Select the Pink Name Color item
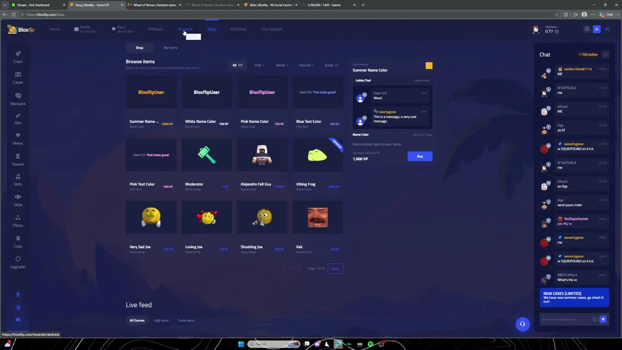 pyautogui.click(x=262, y=104)
